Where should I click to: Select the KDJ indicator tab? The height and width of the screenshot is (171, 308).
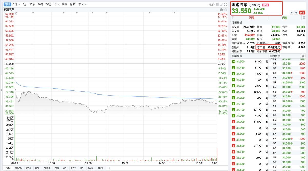tap(28, 168)
